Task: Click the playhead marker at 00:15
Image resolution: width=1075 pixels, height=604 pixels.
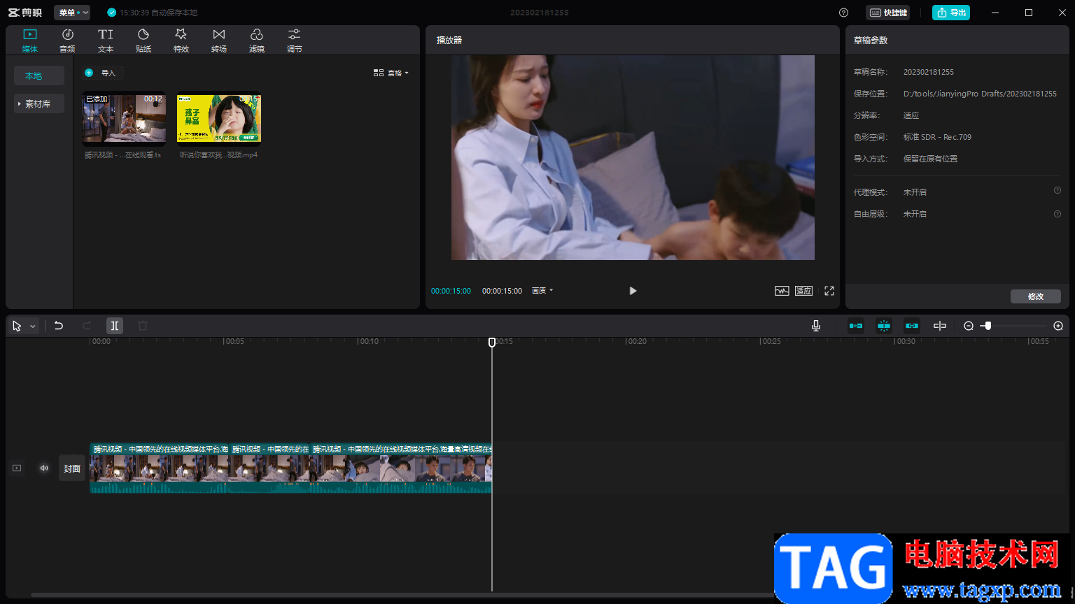Action: tap(492, 342)
